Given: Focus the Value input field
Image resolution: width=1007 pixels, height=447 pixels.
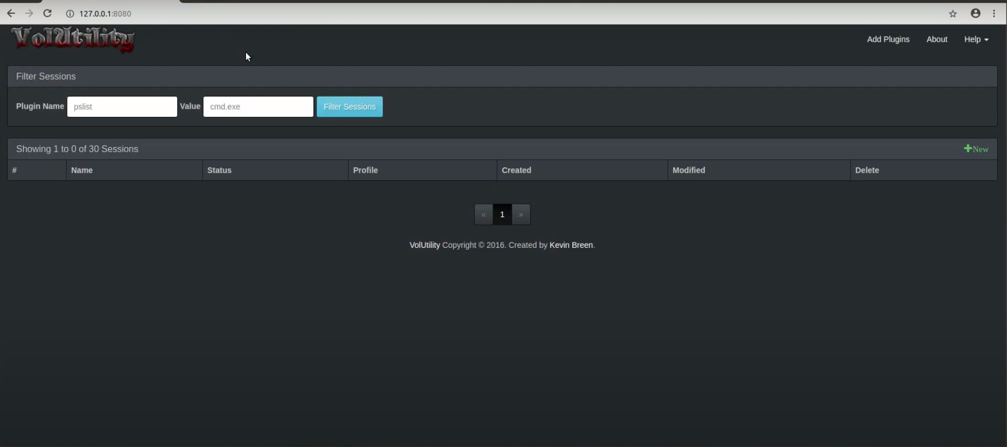Looking at the screenshot, I should pos(258,107).
